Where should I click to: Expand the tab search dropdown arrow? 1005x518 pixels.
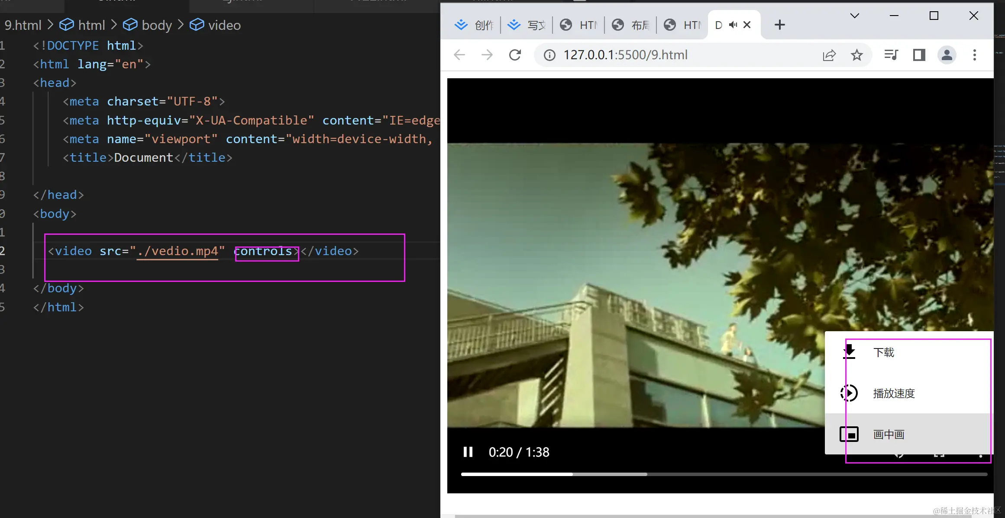854,16
